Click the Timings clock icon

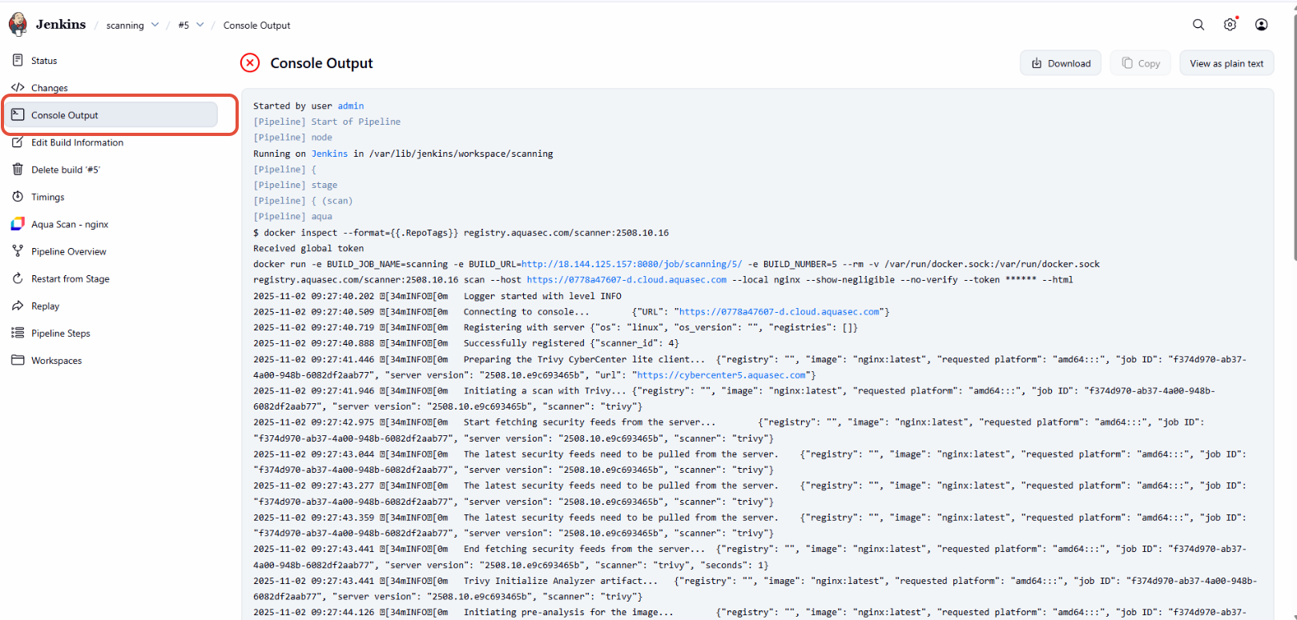(18, 196)
